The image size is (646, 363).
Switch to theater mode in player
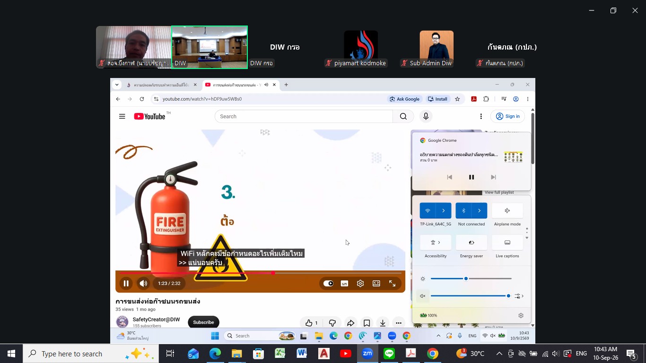click(x=376, y=284)
